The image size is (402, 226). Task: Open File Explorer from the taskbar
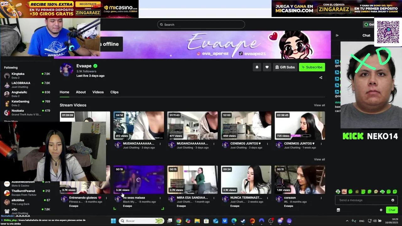coord(197,221)
